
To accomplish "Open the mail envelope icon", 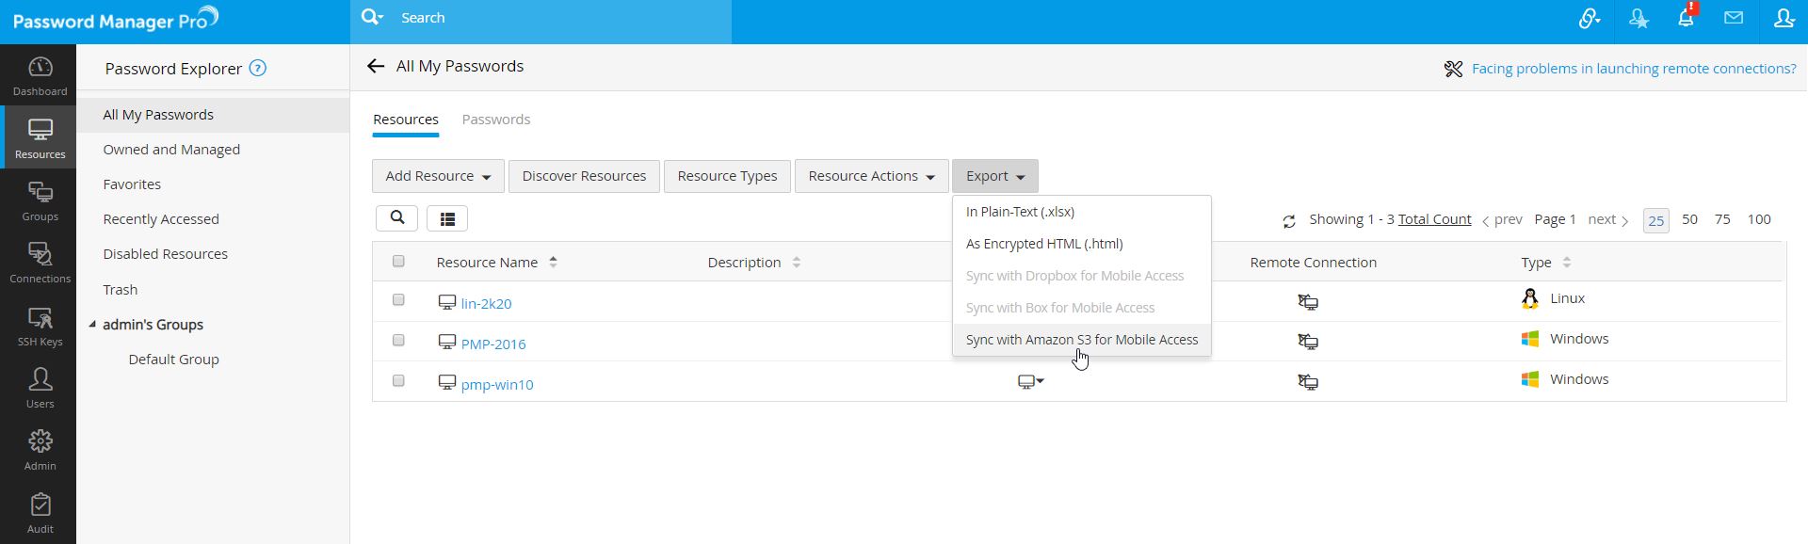I will pyautogui.click(x=1734, y=18).
